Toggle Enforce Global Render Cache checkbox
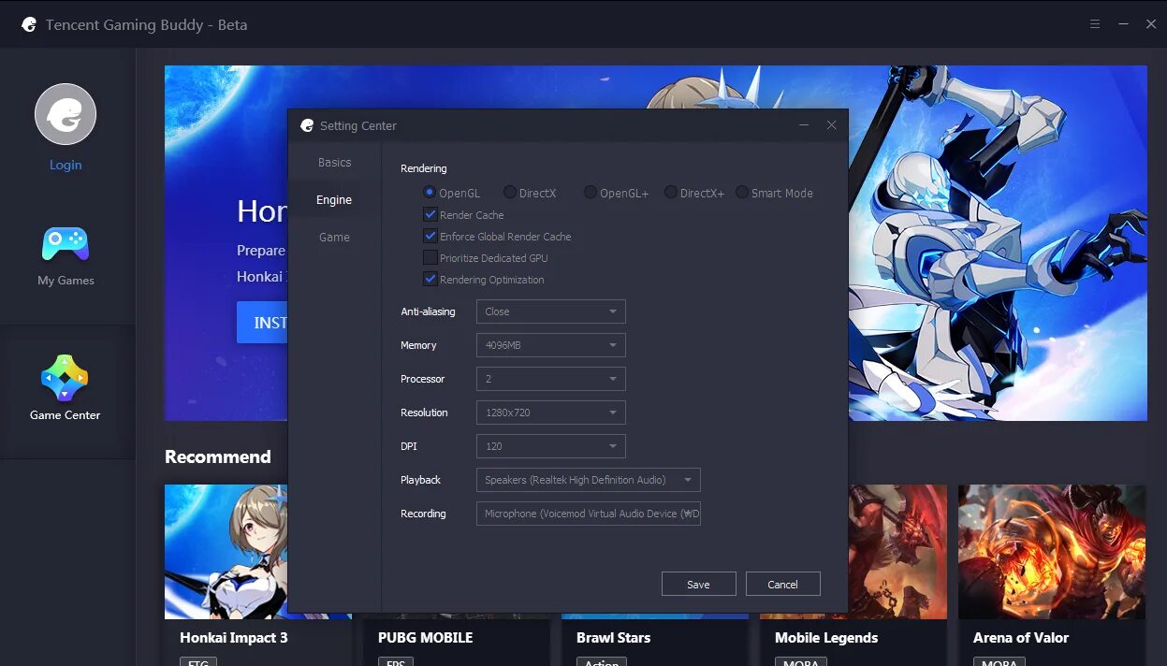Screen dimensions: 1167x666 (430, 236)
